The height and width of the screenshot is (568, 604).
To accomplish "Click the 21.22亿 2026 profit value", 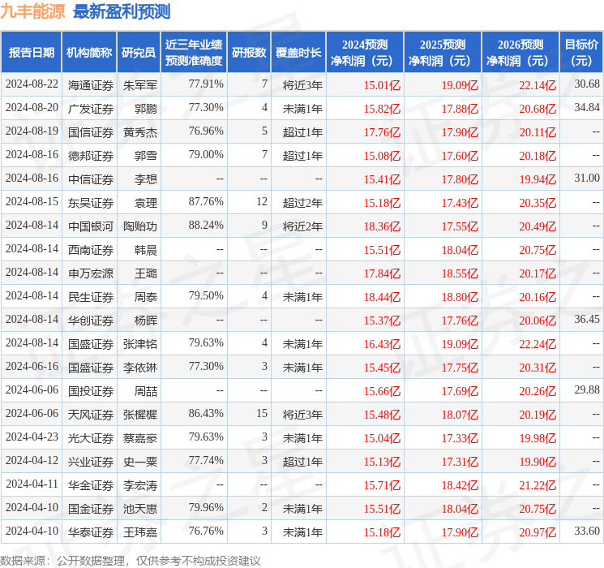I will 538,485.
